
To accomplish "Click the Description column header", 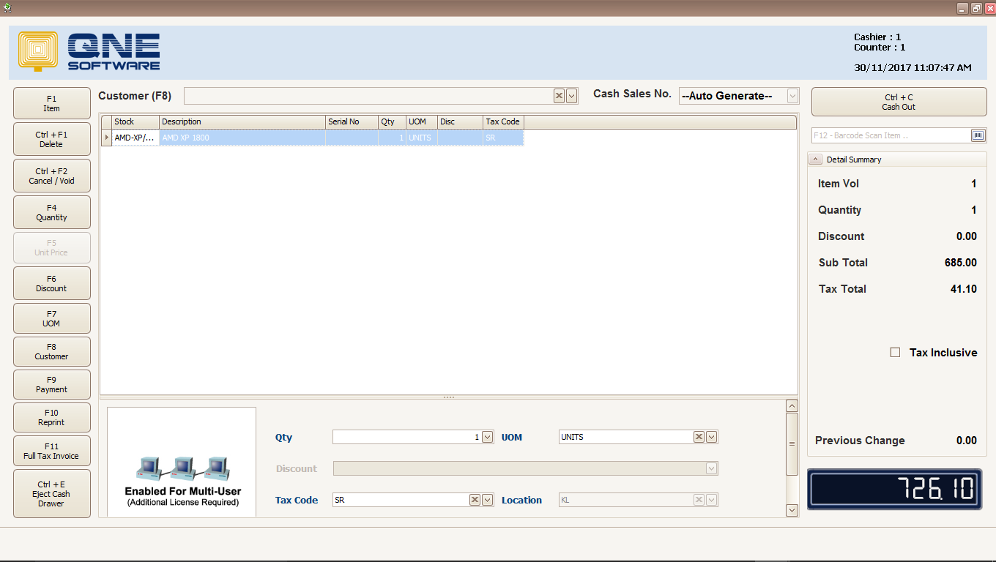I will coord(242,121).
